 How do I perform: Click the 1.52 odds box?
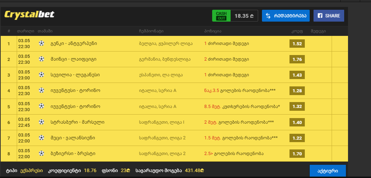coord(297,44)
